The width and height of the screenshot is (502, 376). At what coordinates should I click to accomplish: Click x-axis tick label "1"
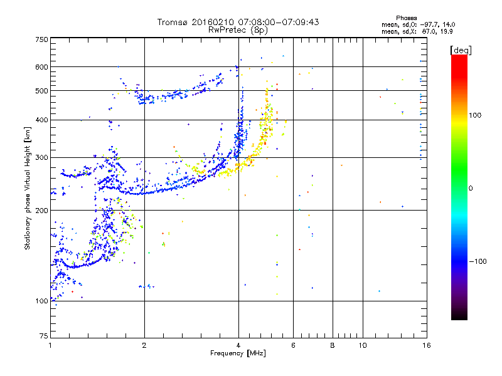(x=50, y=345)
